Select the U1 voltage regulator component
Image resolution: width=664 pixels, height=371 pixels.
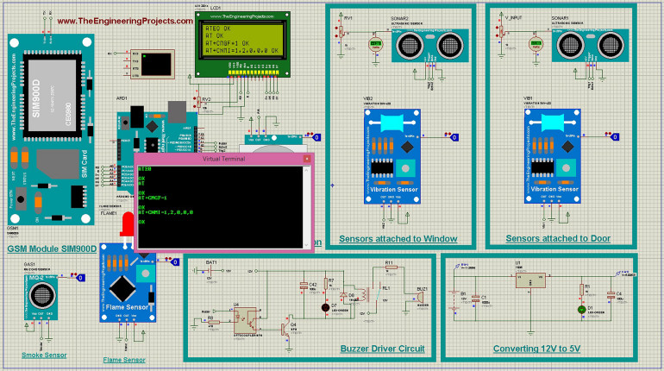click(526, 279)
